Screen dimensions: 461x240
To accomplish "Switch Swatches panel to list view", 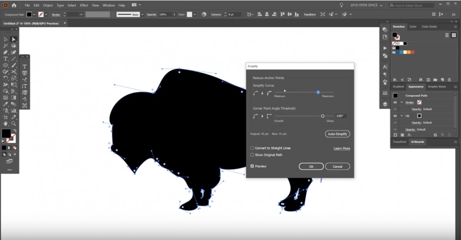I will click(447, 35).
